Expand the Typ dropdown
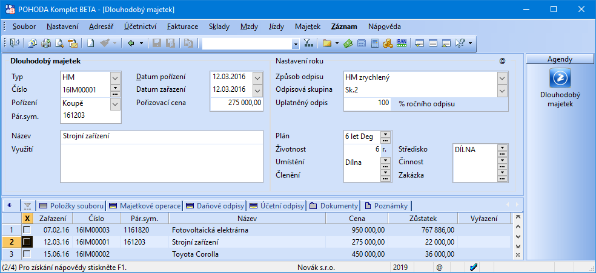This screenshot has height=273, width=596. tap(115, 77)
